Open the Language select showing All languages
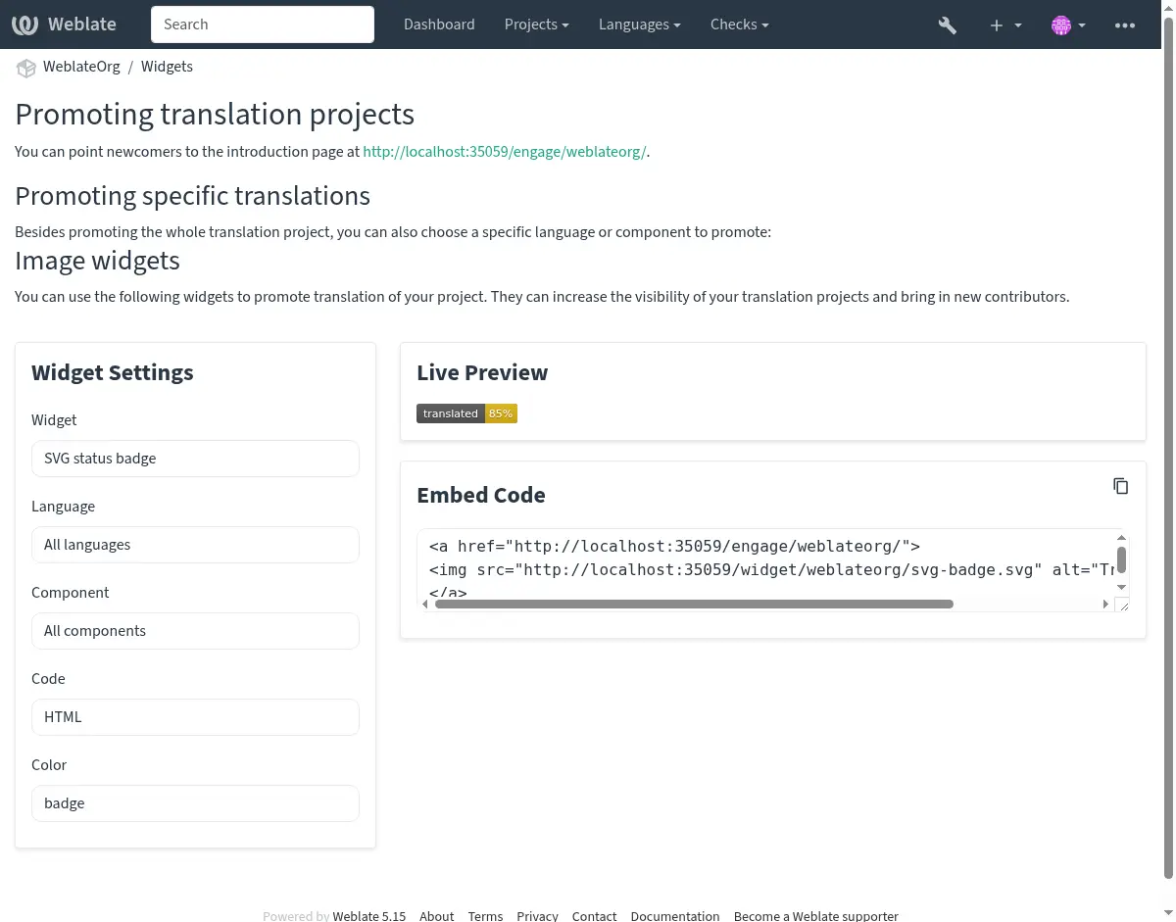 [196, 545]
